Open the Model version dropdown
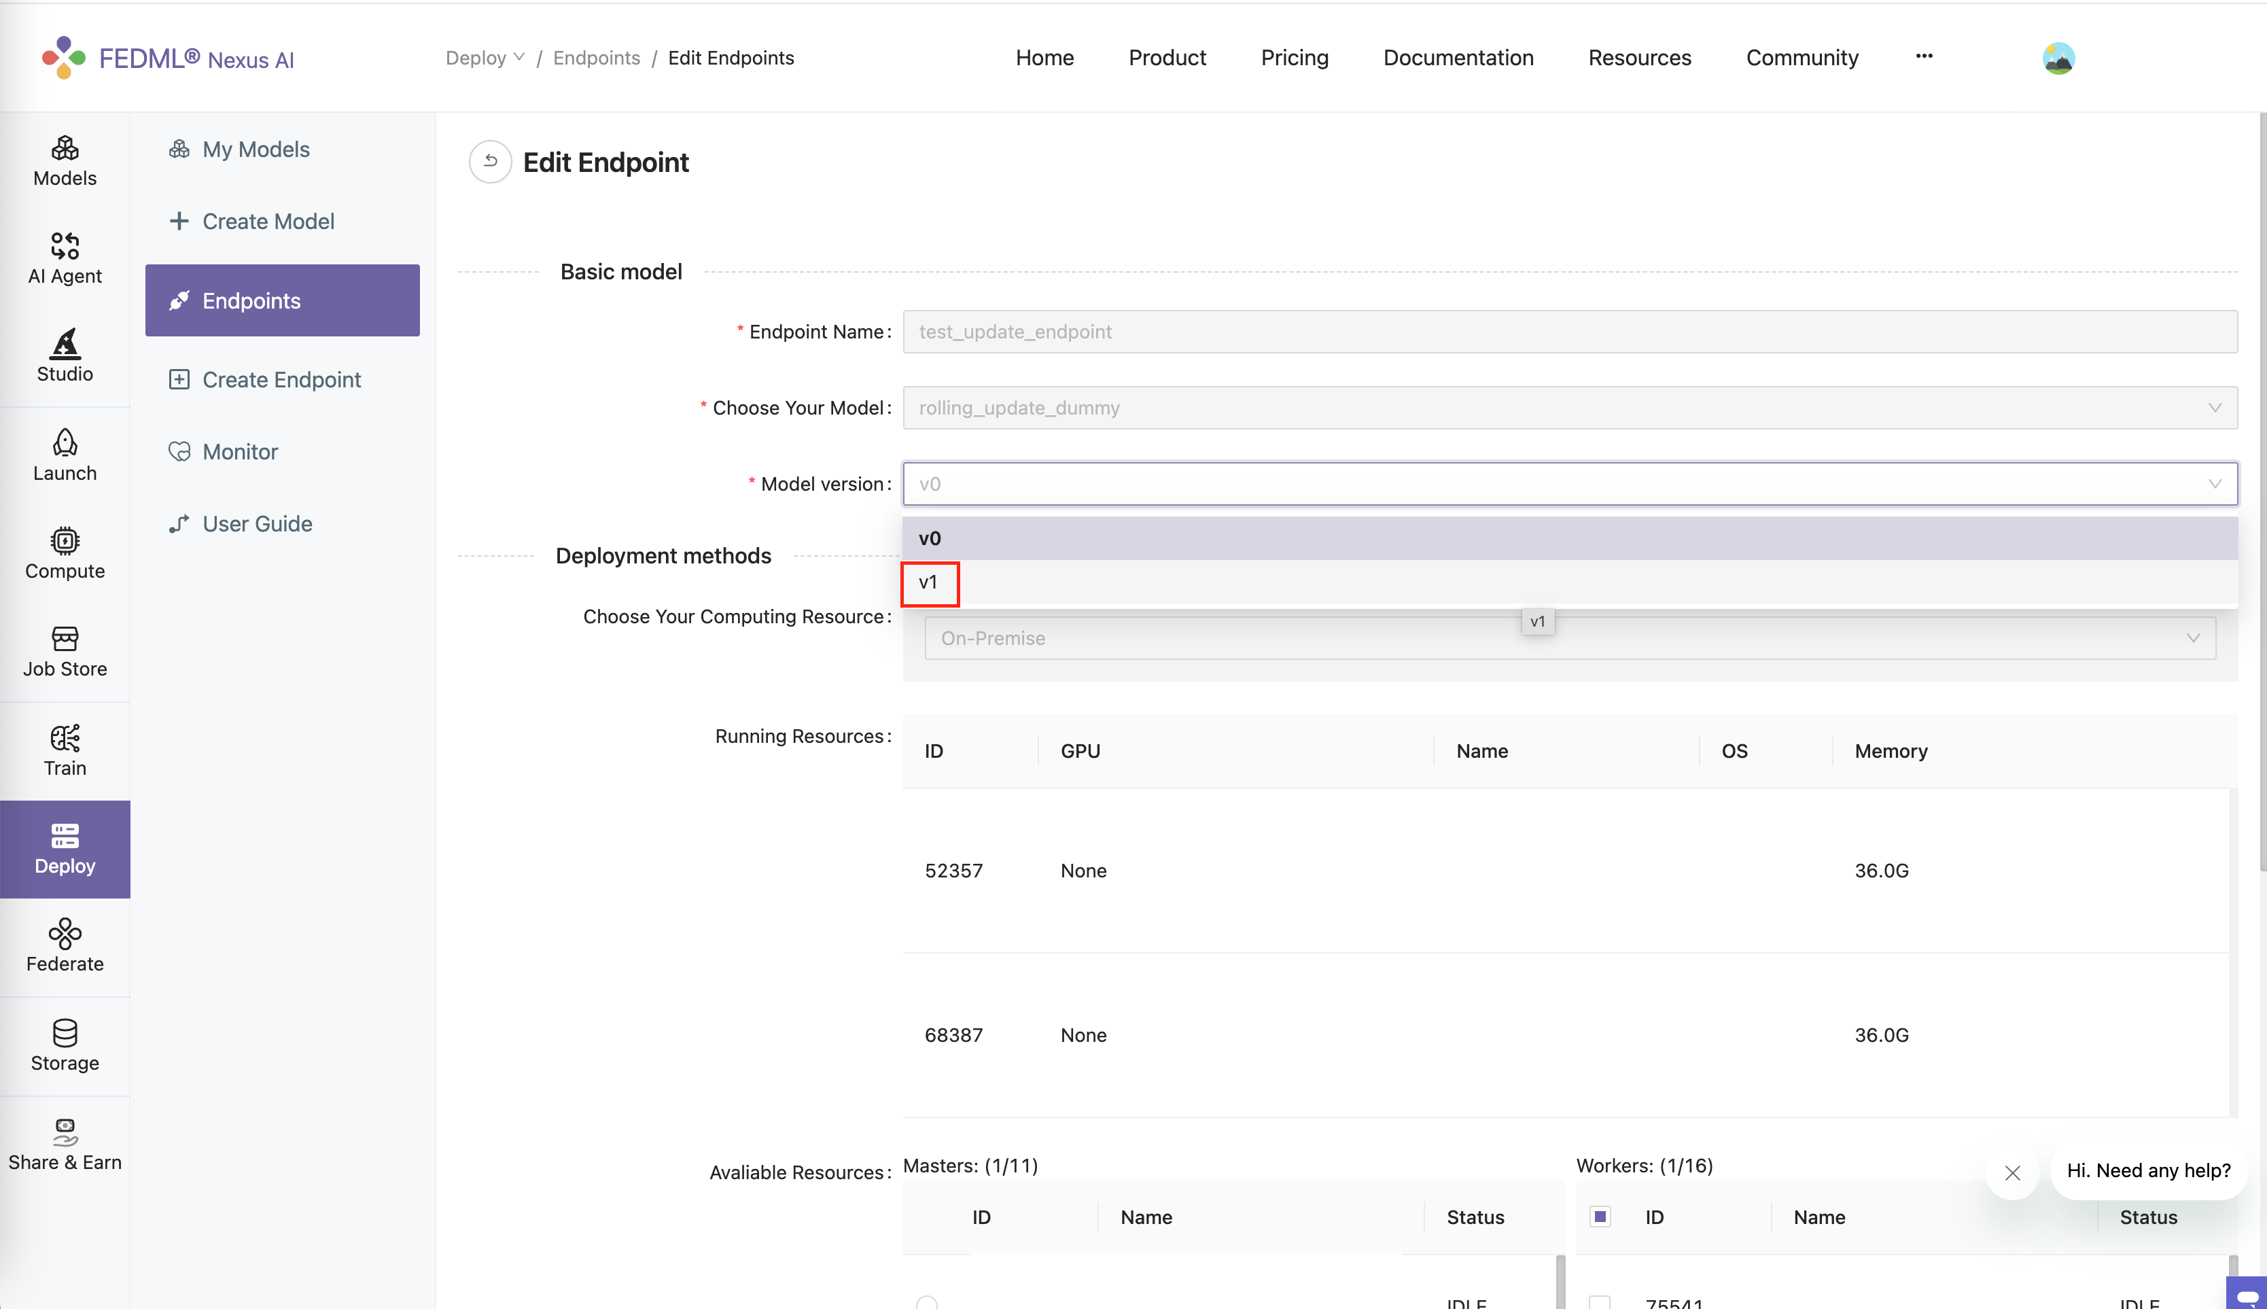 (x=1570, y=484)
